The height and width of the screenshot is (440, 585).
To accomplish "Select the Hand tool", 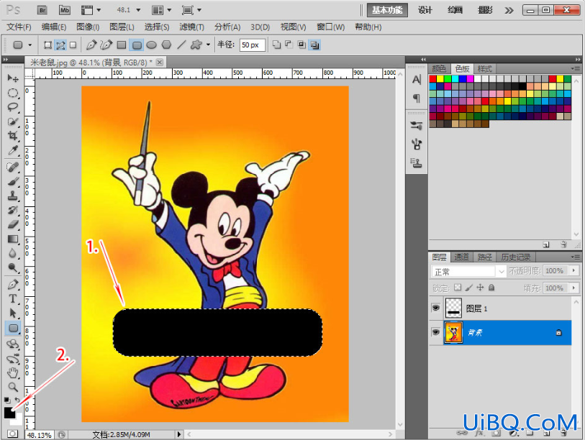I will pos(13,372).
